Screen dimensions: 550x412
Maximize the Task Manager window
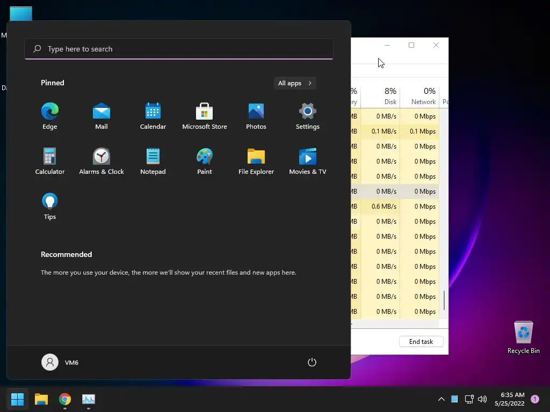(x=411, y=45)
